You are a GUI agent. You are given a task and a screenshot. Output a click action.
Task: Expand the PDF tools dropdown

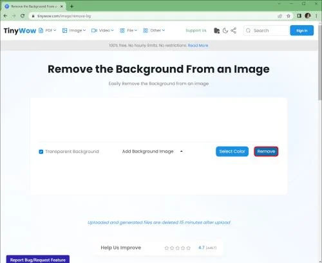click(48, 30)
